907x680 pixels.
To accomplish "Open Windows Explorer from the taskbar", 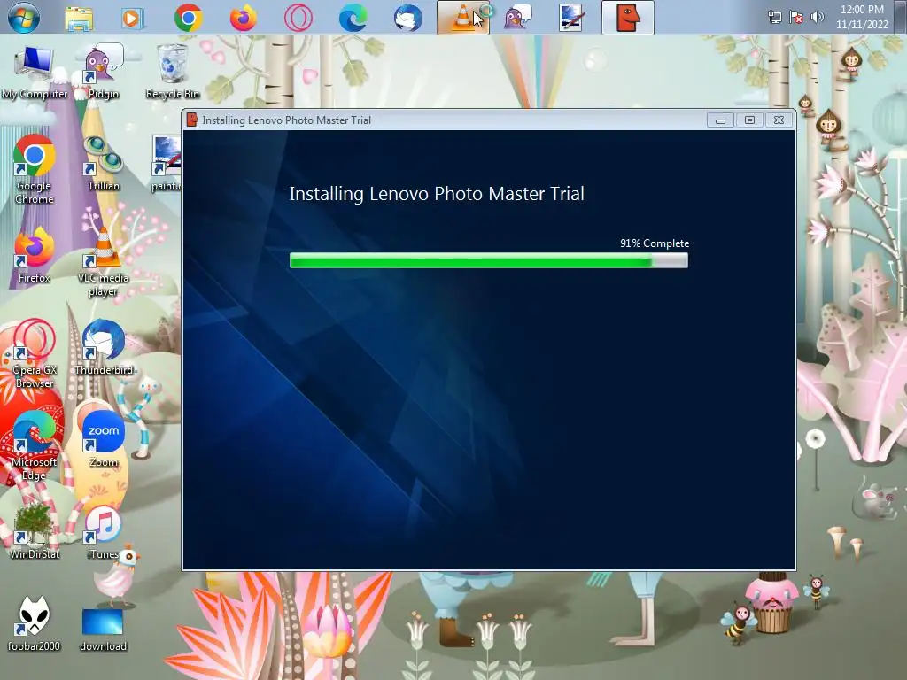I will [x=79, y=18].
